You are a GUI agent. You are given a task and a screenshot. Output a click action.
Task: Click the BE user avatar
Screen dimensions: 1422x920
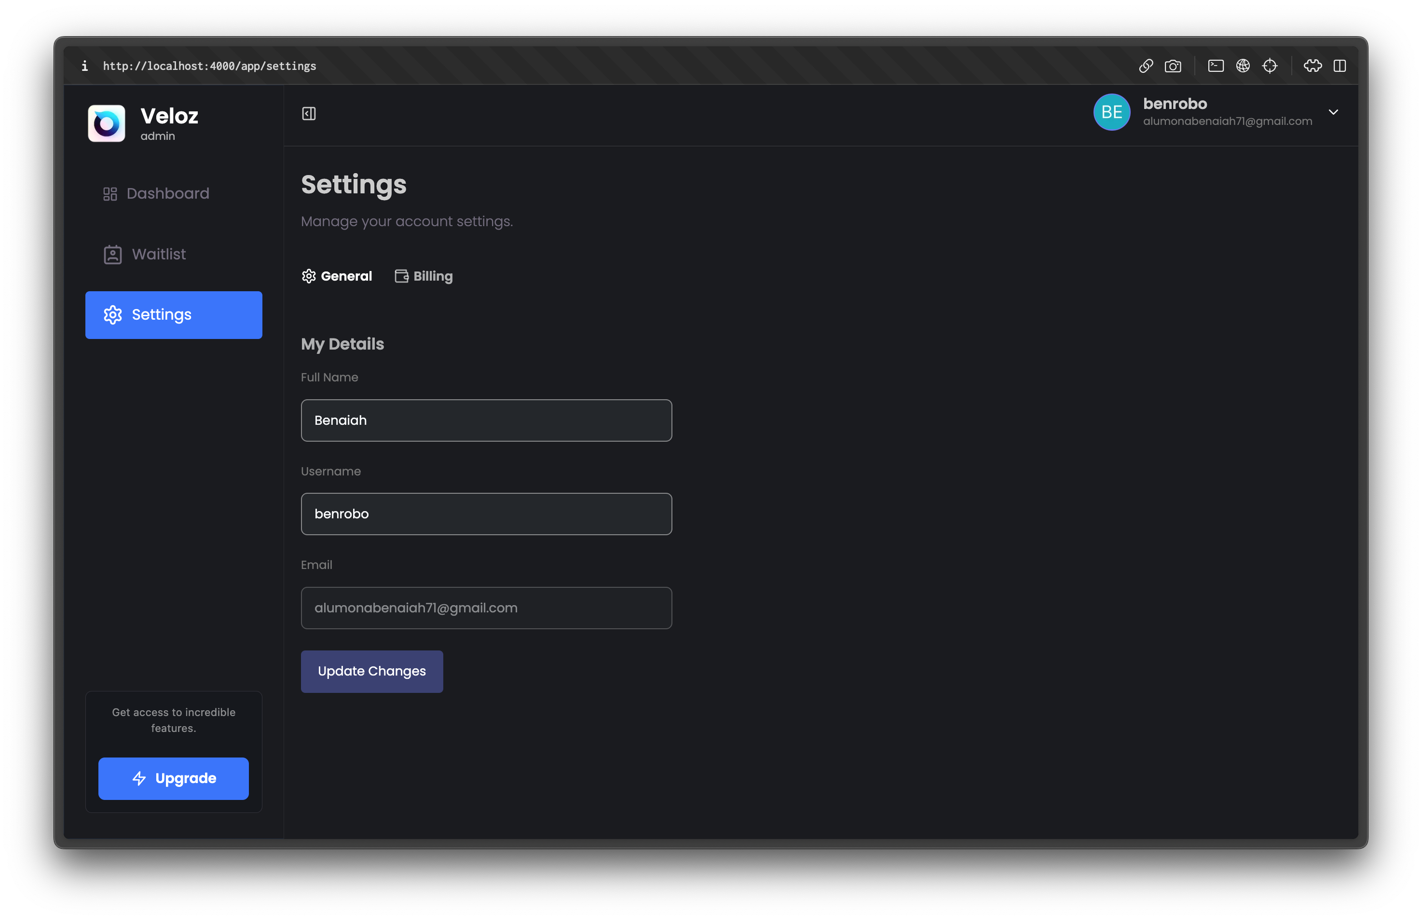tap(1111, 112)
